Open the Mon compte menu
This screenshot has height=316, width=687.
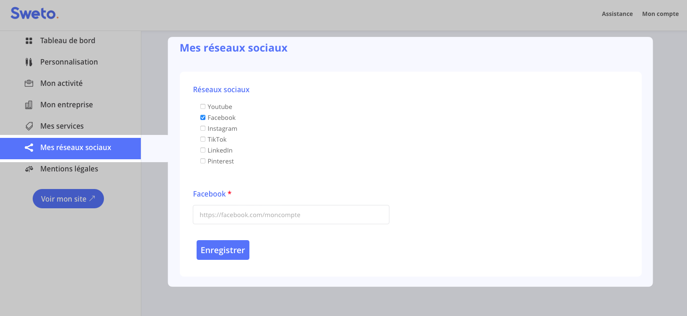click(660, 14)
